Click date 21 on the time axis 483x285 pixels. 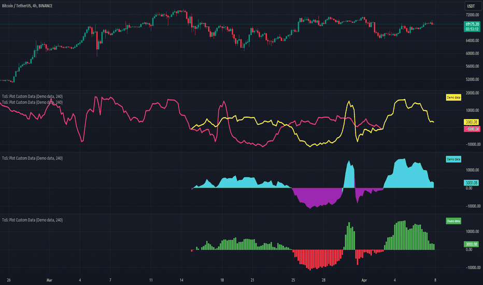point(252,280)
